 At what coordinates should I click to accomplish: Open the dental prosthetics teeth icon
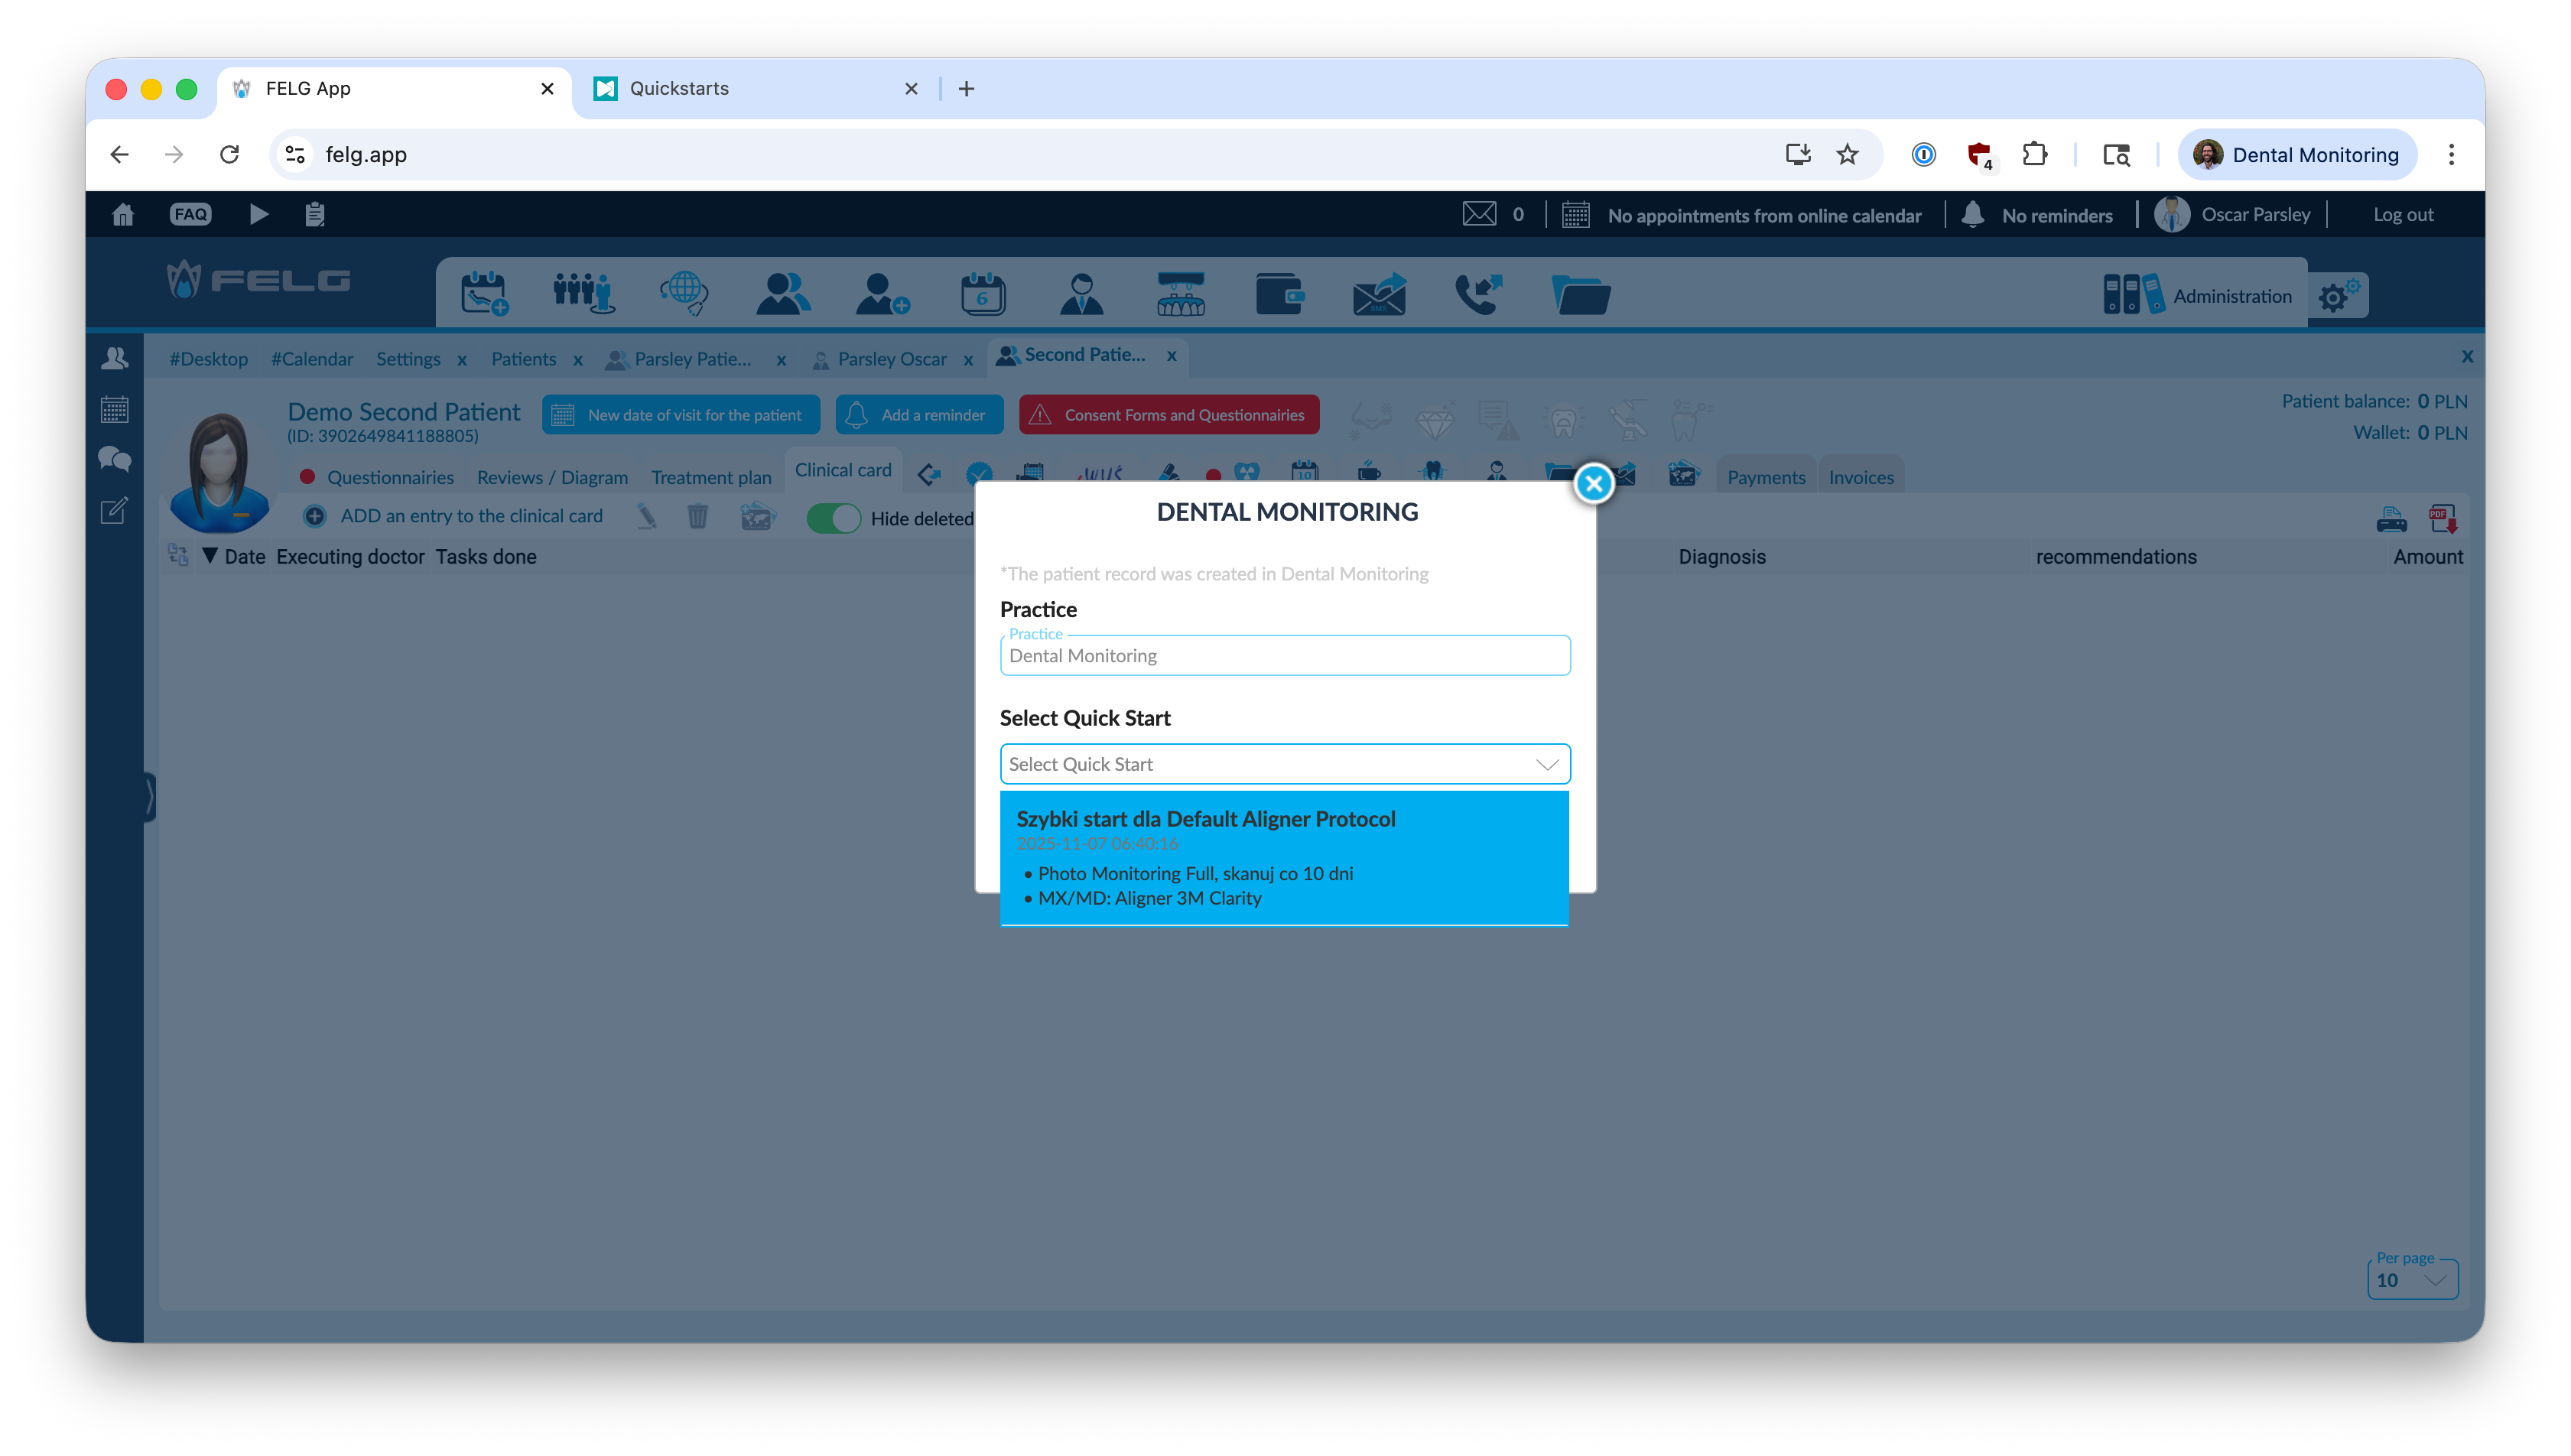[x=1181, y=294]
